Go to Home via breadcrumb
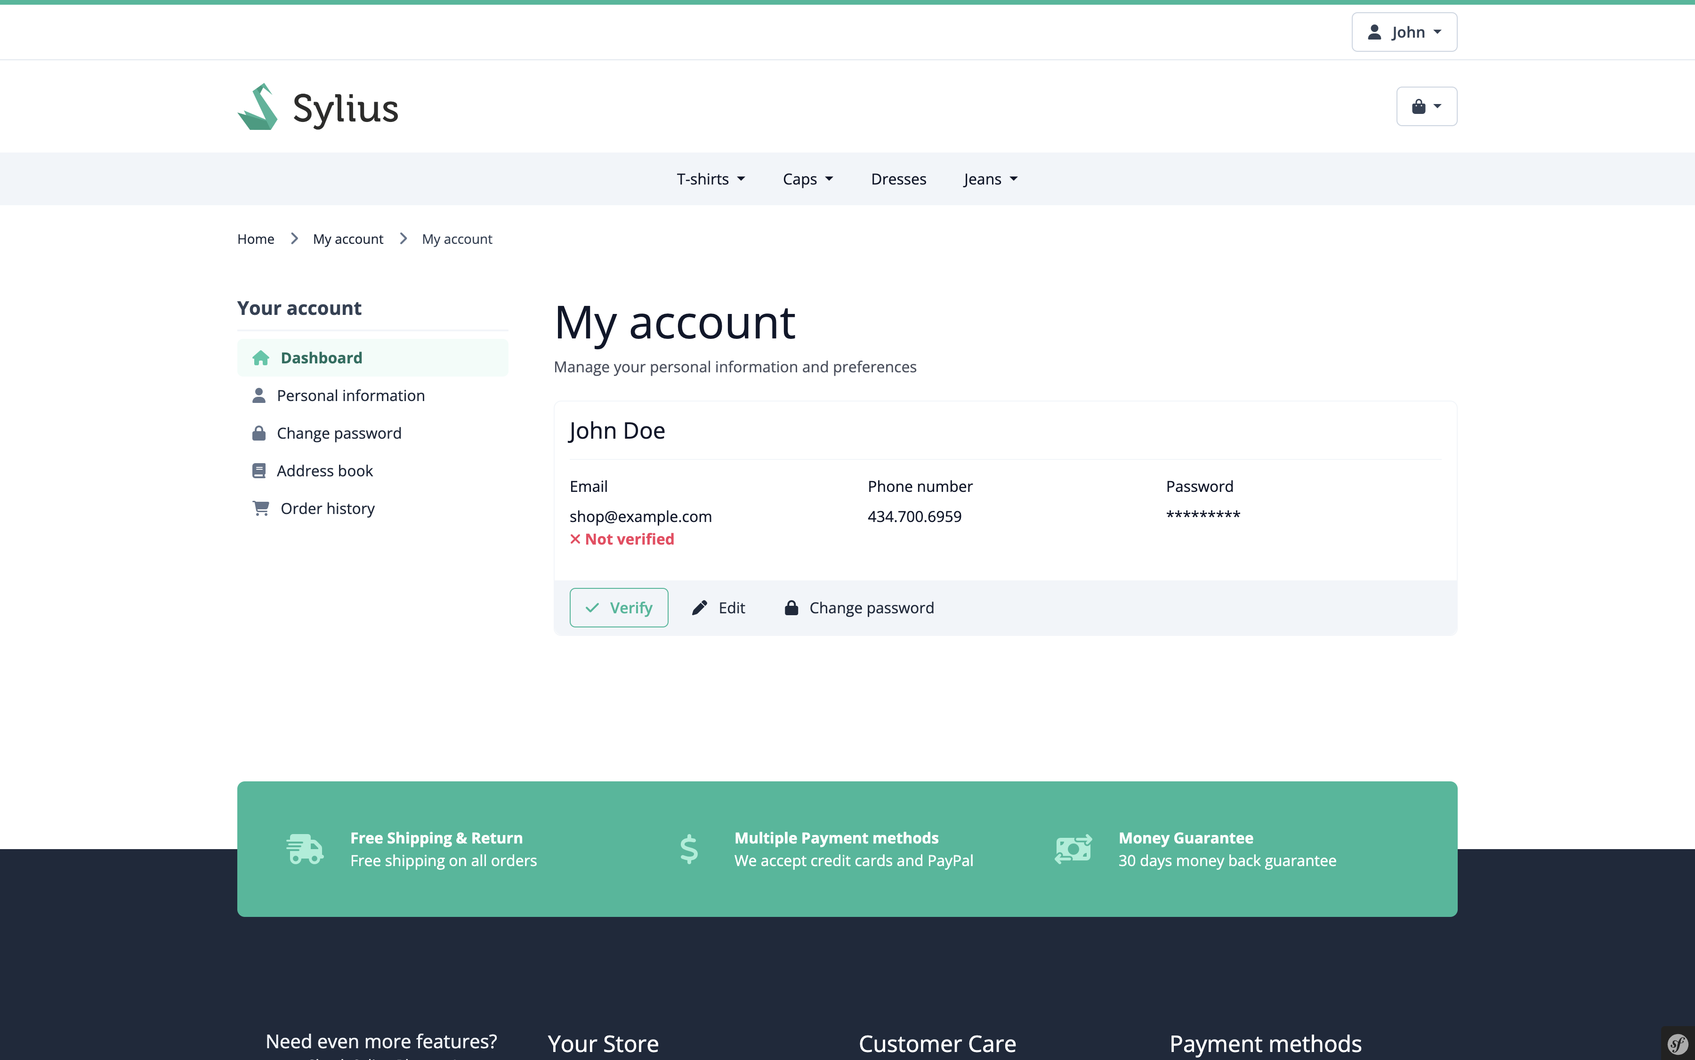The image size is (1695, 1060). pyautogui.click(x=255, y=239)
